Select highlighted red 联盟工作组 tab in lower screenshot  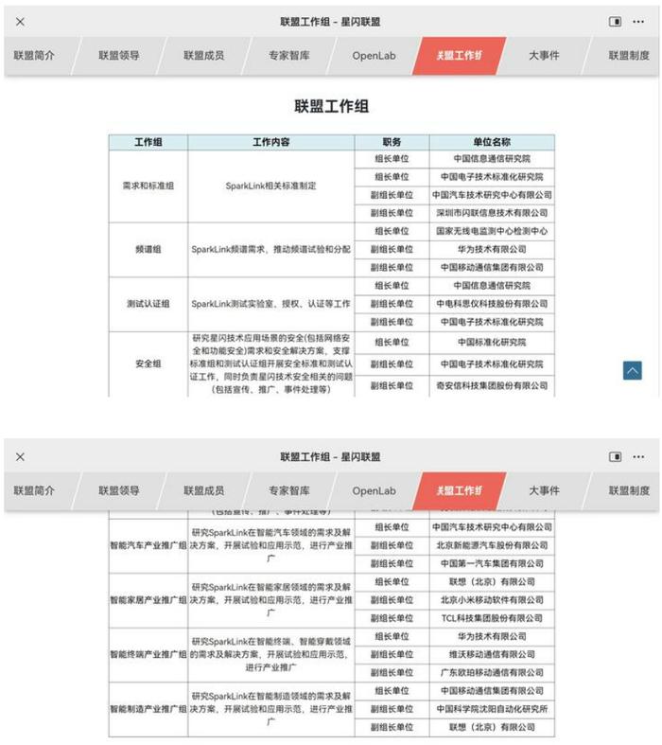[x=459, y=490]
